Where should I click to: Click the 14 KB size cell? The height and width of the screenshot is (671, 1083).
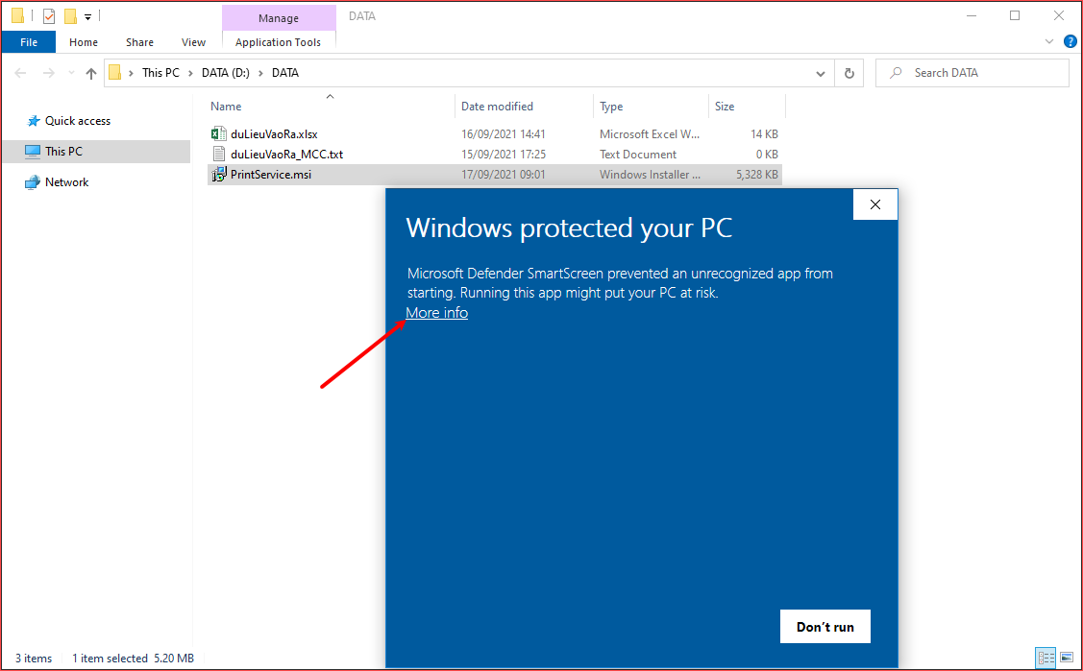pos(765,134)
